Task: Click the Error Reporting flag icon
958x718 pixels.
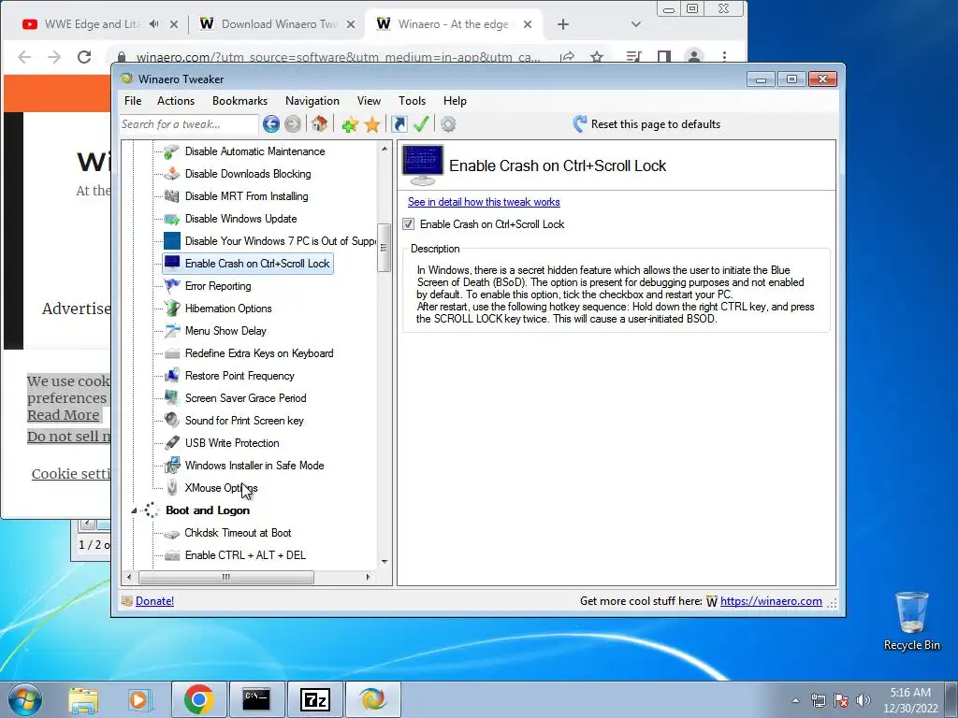Action: point(172,286)
